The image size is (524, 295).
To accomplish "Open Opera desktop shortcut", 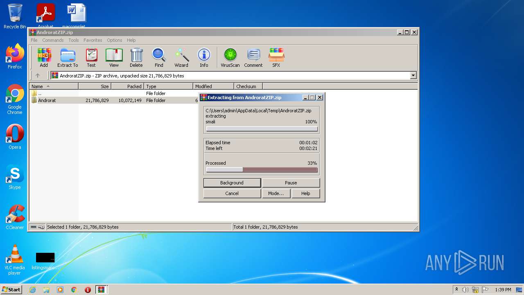I will click(x=15, y=137).
